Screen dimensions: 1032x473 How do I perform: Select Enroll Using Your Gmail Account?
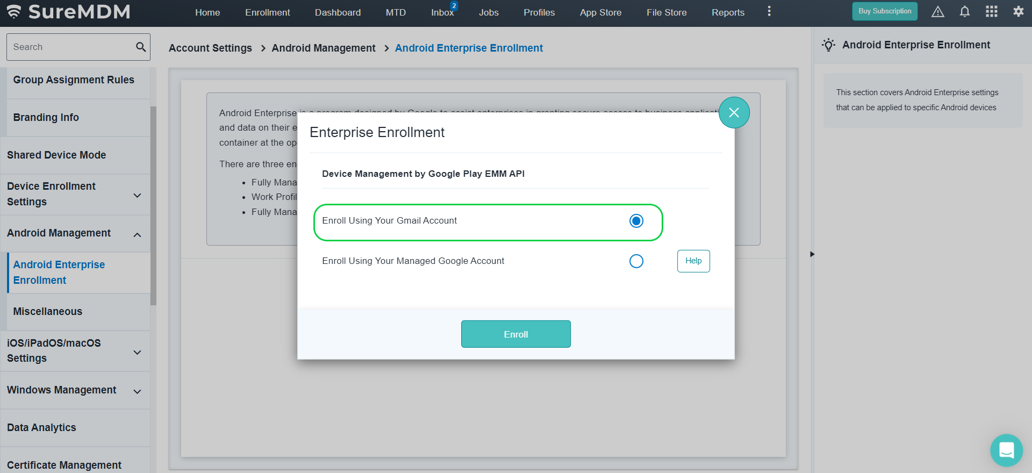click(x=636, y=221)
